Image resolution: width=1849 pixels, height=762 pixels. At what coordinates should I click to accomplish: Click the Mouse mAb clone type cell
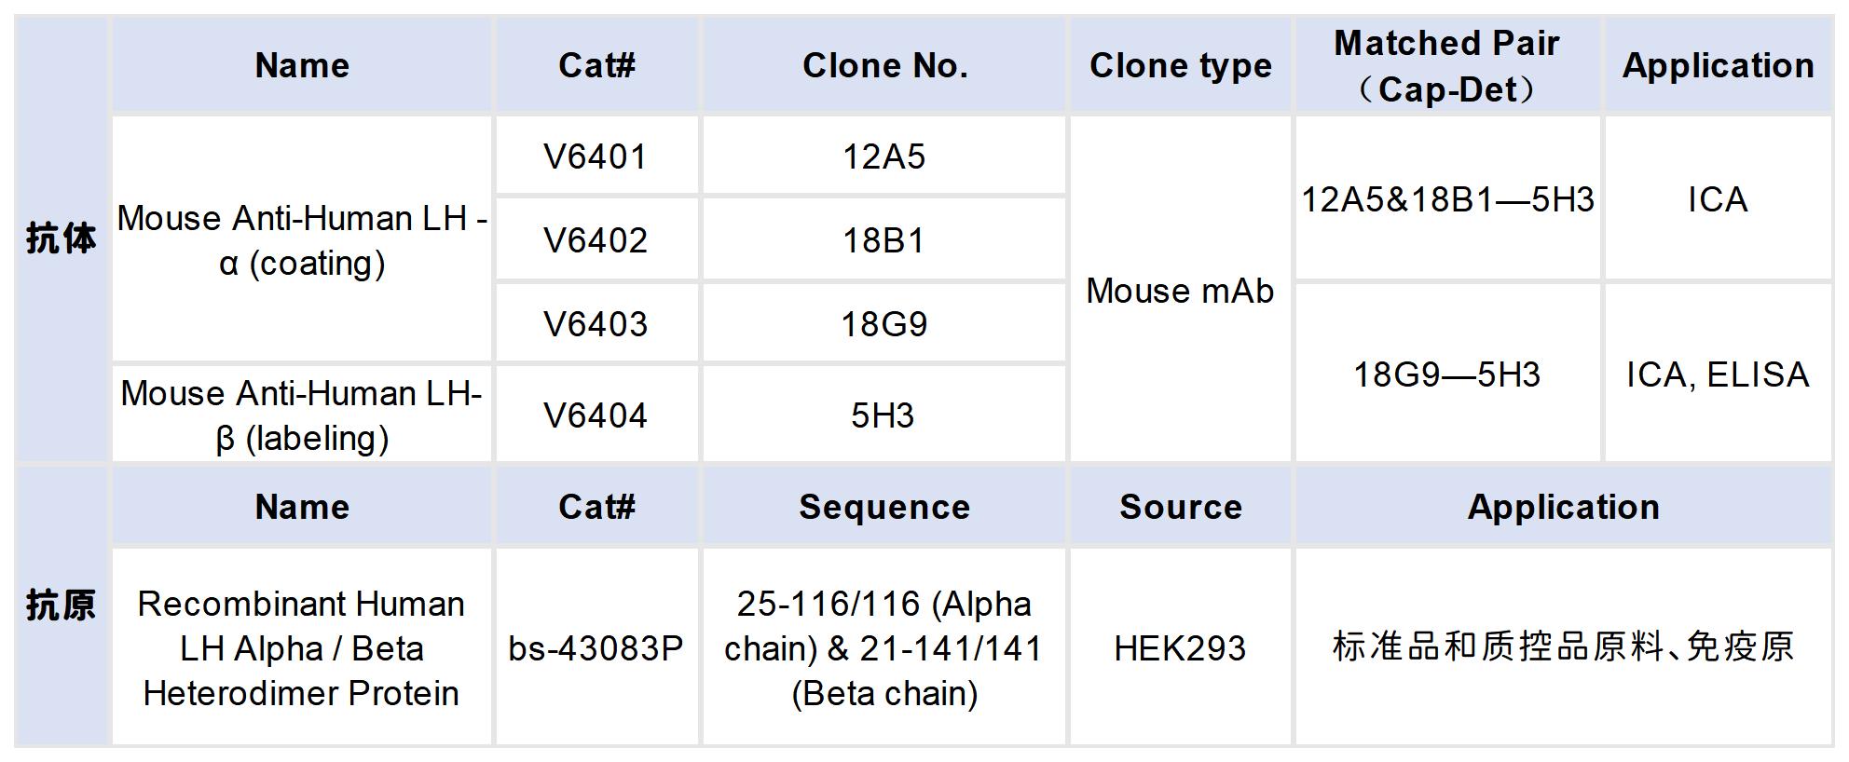point(1180,291)
